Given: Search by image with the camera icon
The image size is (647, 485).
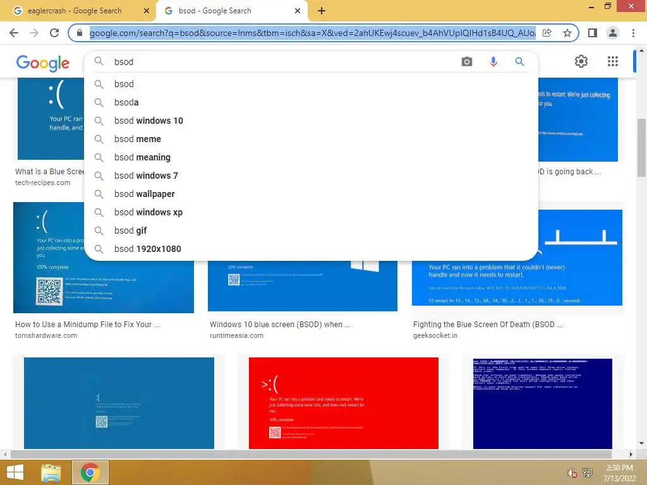Looking at the screenshot, I should pyautogui.click(x=467, y=62).
